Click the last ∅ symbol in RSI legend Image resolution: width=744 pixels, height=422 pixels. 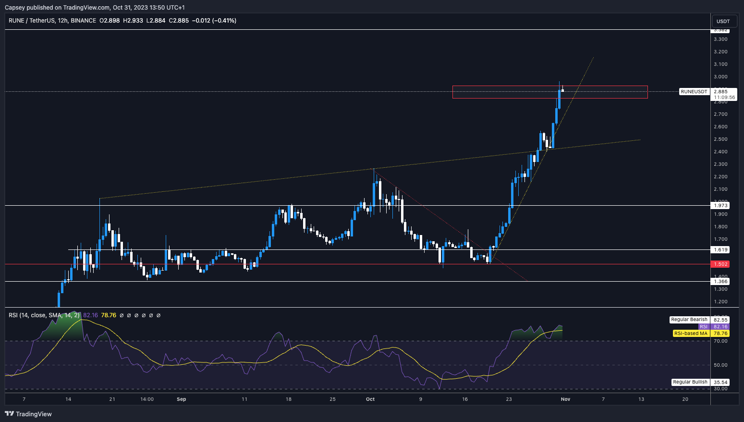coord(159,315)
